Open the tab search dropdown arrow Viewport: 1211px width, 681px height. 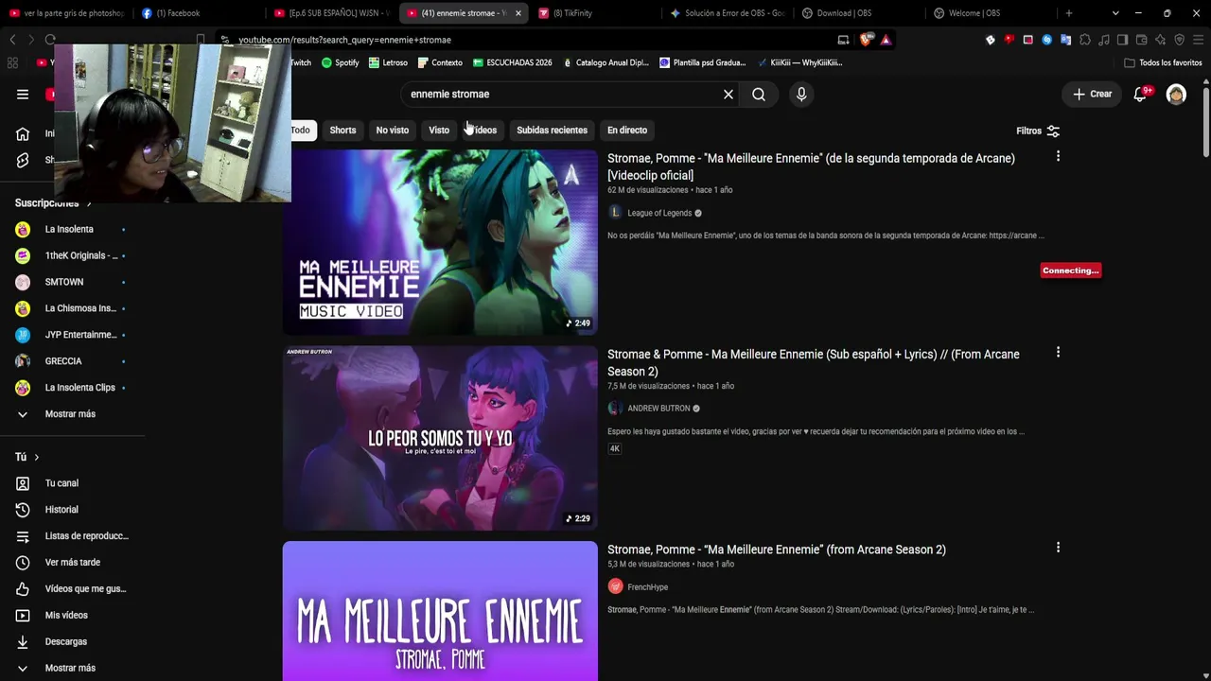(1115, 13)
